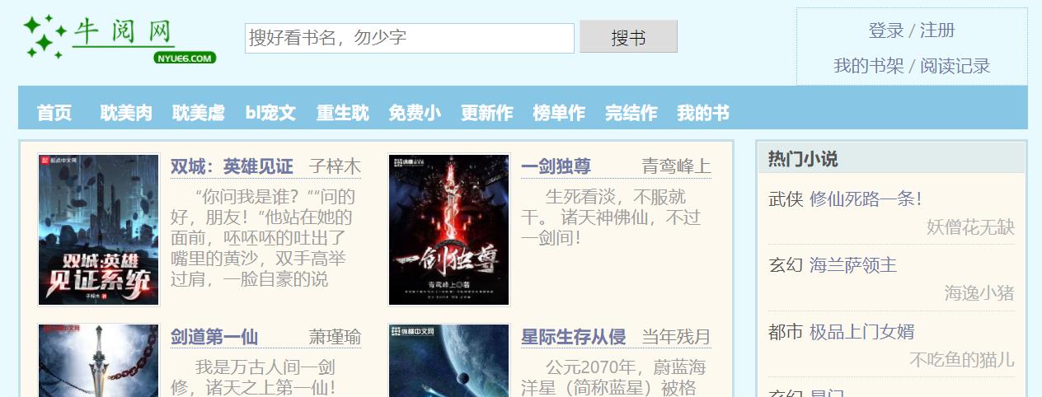The width and height of the screenshot is (1042, 397).
Task: Open hot novel 极品上门女婿 link
Action: coord(862,332)
